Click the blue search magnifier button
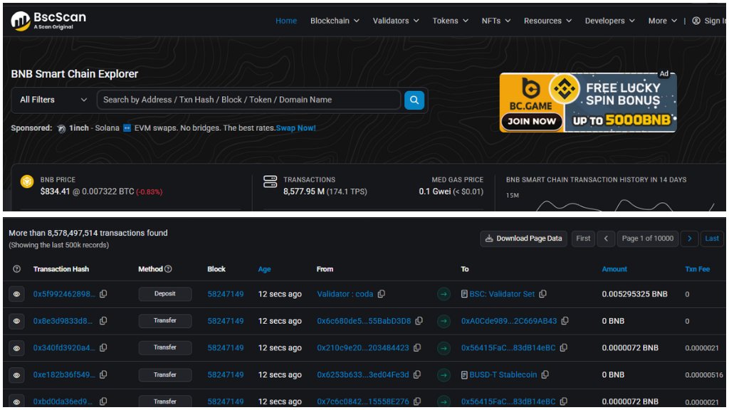This screenshot has width=729, height=410. point(414,100)
